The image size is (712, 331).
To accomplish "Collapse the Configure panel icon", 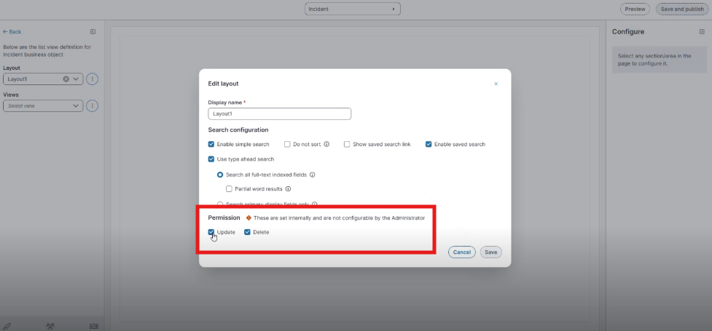I will pos(702,32).
